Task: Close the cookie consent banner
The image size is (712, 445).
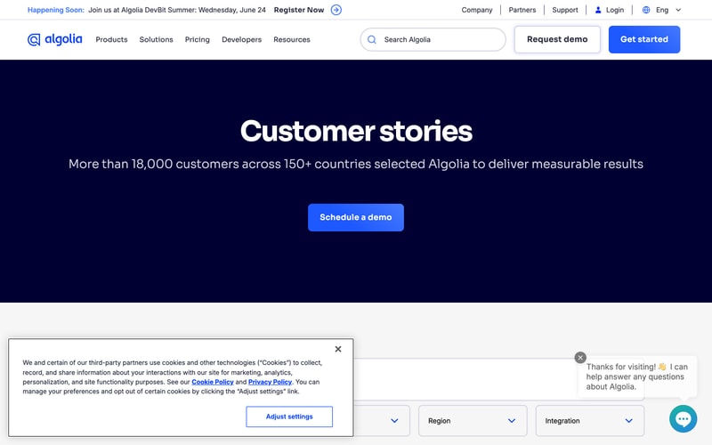Action: [x=338, y=349]
